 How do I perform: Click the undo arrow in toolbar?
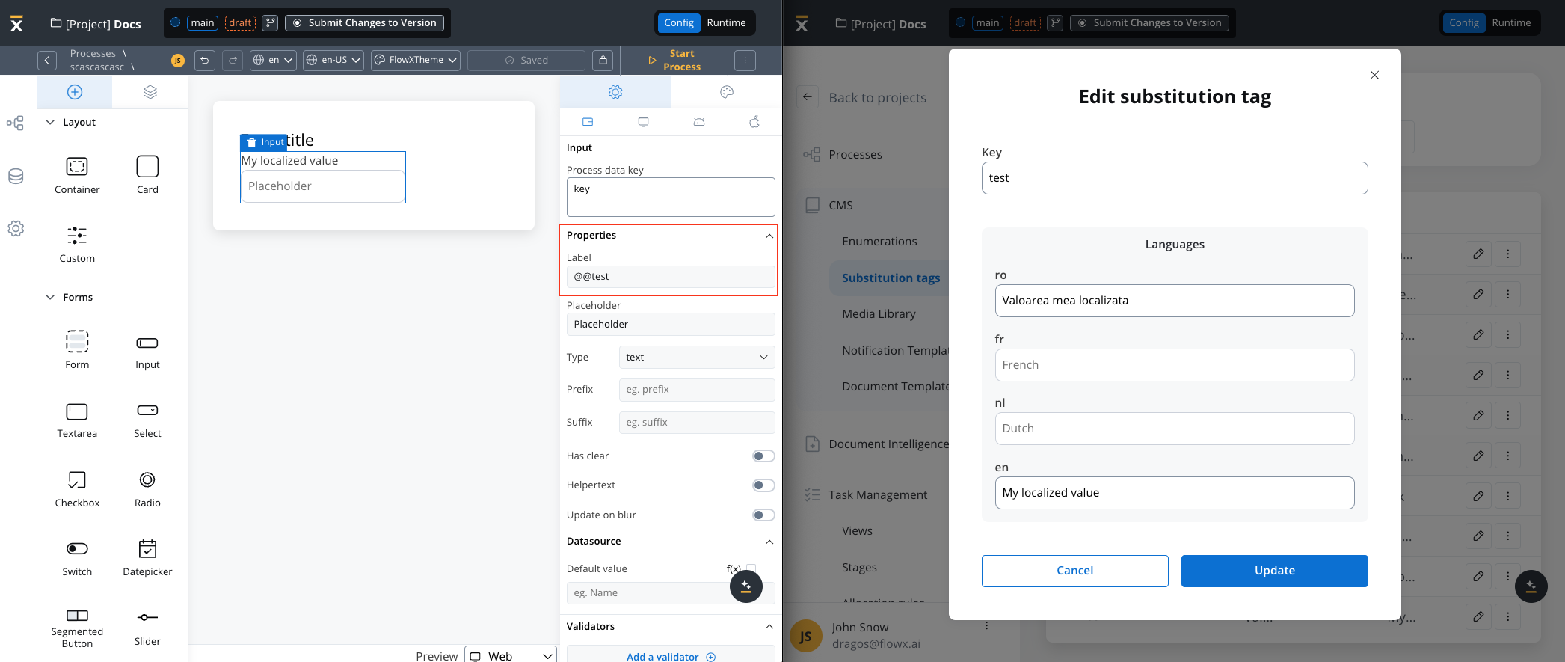tap(205, 60)
